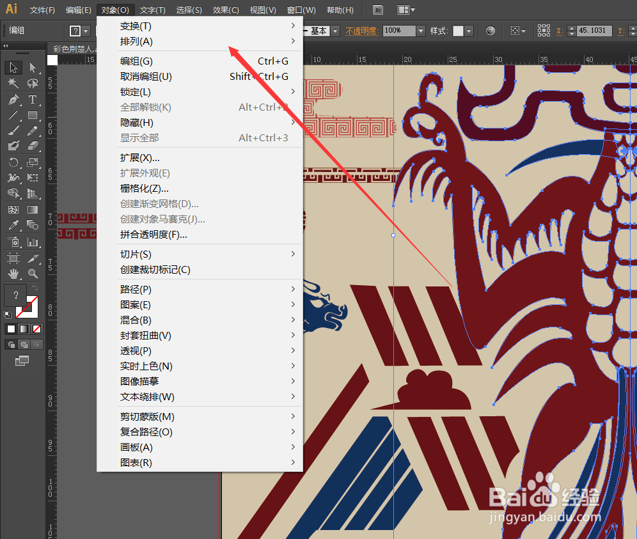The height and width of the screenshot is (539, 637).
Task: Open the 基本 brush definition dropdown
Action: tap(335, 31)
